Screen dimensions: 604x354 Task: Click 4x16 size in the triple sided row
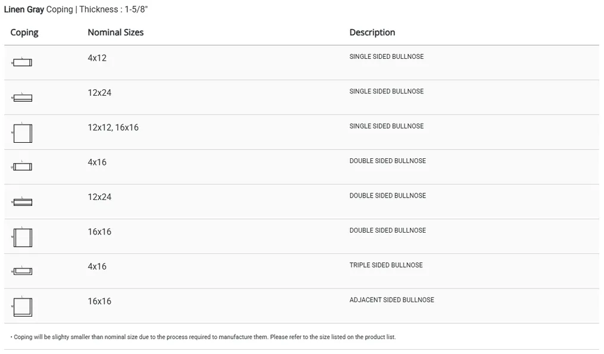click(x=97, y=267)
